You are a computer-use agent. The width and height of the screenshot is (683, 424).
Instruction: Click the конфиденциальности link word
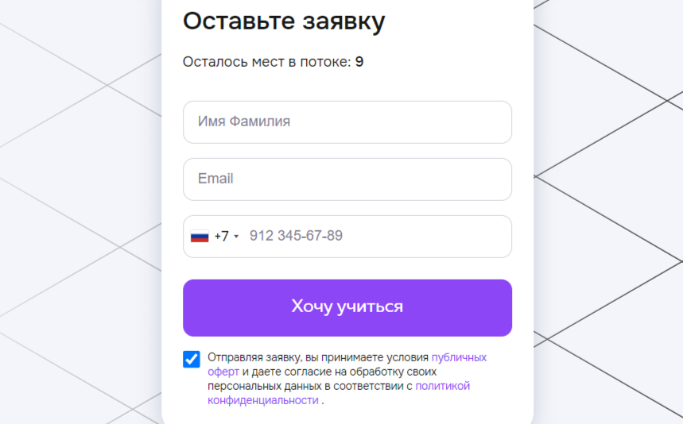(262, 400)
